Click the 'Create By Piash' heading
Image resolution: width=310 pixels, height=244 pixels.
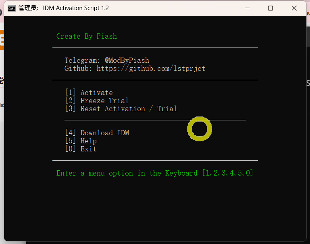click(x=87, y=36)
